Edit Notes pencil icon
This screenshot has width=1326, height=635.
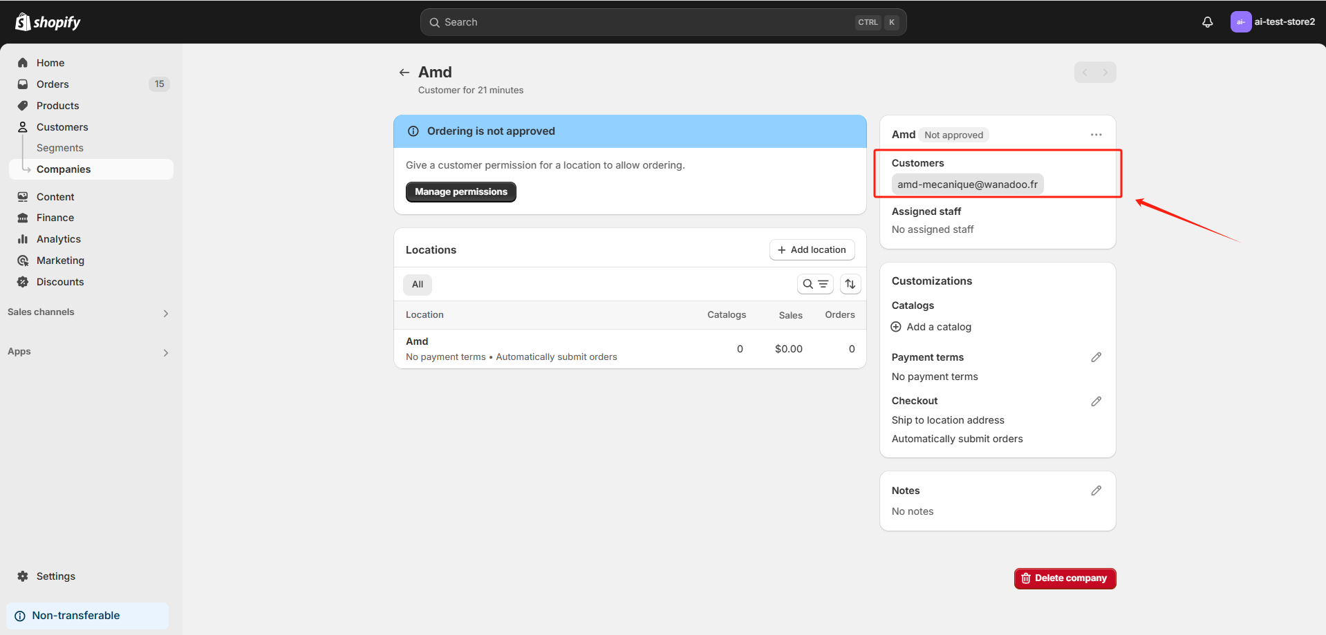pyautogui.click(x=1096, y=491)
